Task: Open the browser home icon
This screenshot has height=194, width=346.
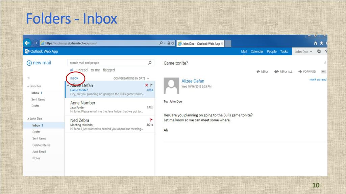Action: [x=316, y=43]
